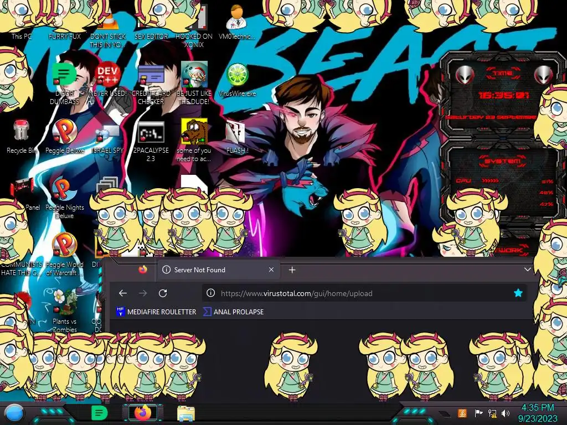Click the Windows Start orb

[14, 413]
